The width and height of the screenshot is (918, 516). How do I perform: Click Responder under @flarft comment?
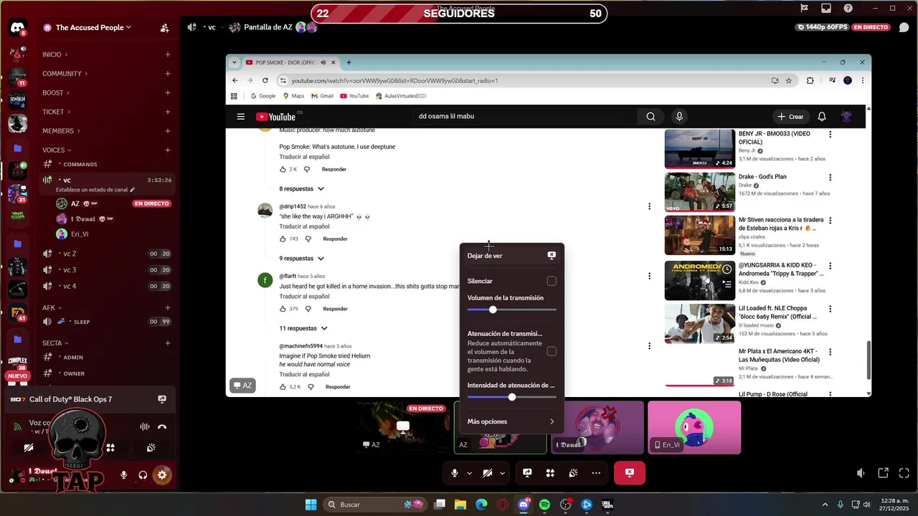pyautogui.click(x=335, y=309)
